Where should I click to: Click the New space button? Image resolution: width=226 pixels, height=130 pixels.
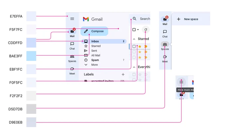(187, 19)
